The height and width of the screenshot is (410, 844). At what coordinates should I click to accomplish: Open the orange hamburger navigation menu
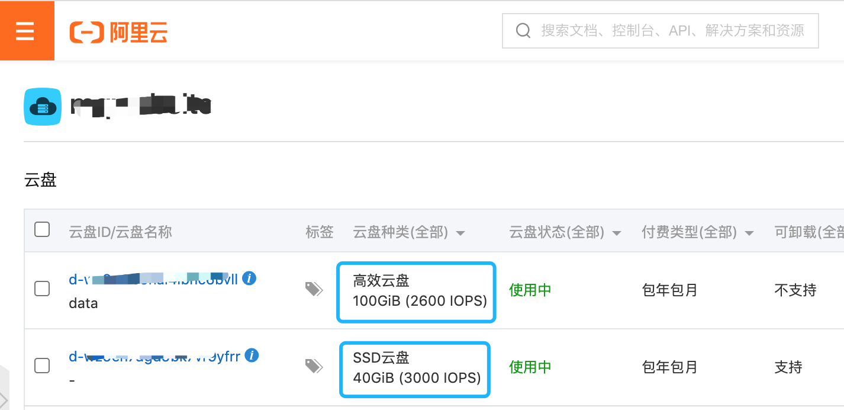25,31
